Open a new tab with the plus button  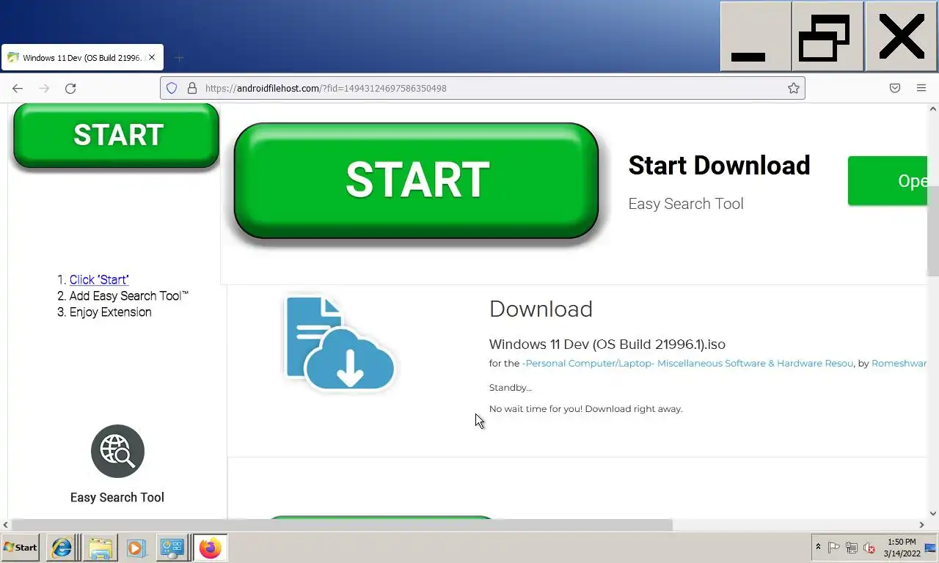coord(180,57)
